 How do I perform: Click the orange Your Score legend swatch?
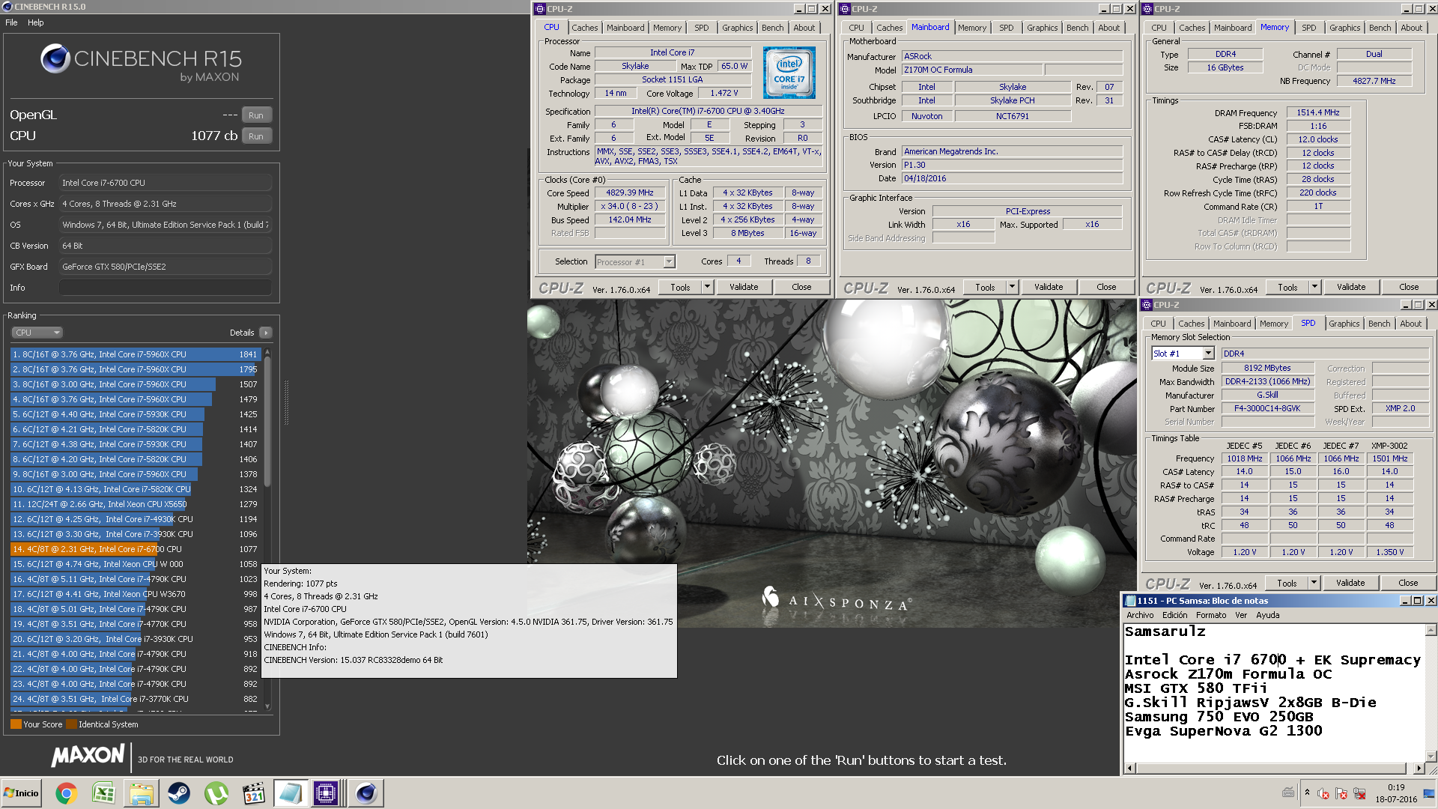(x=16, y=724)
